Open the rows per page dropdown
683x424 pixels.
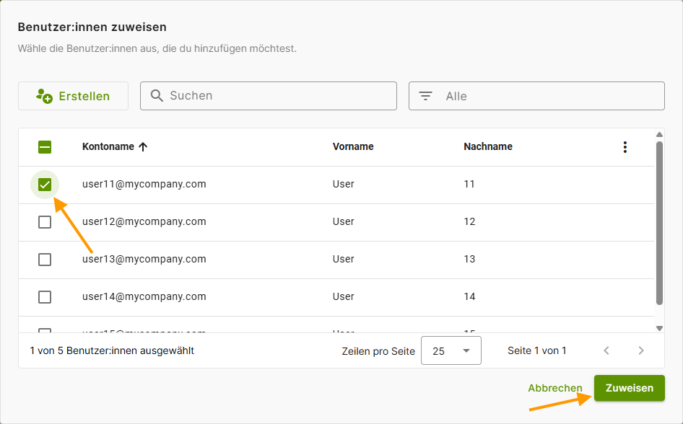[x=451, y=350]
